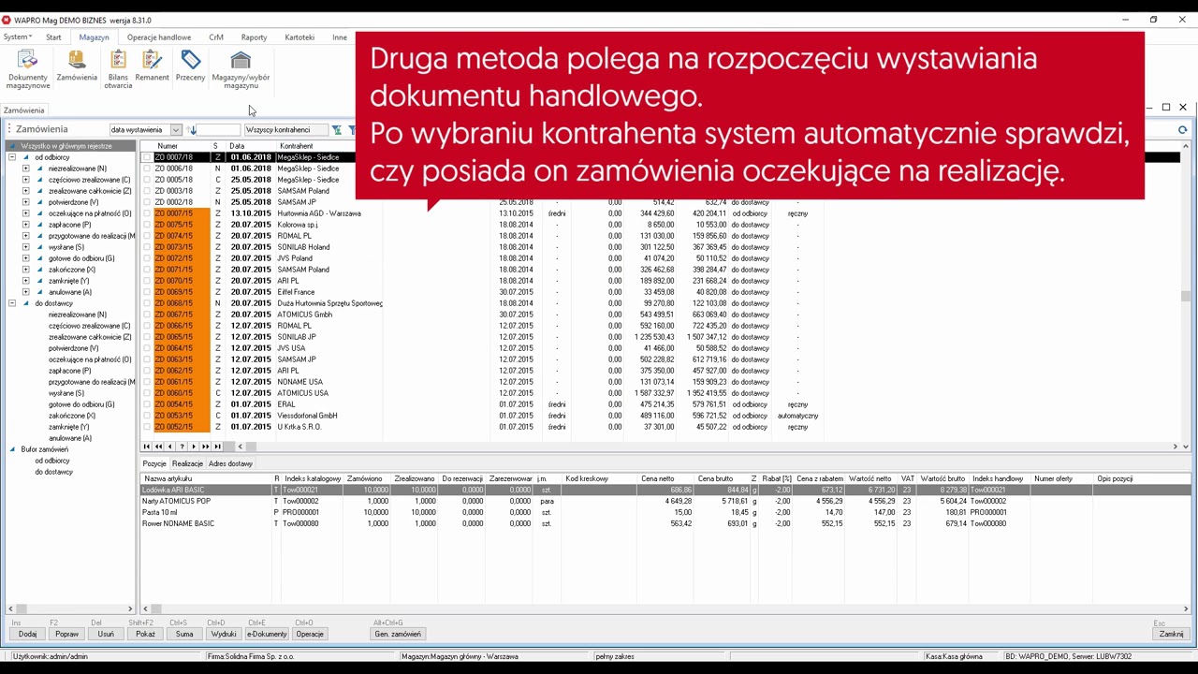Viewport: 1198px width, 674px height.
Task: Tick checkbox for order ZD 0003/18
Action: 147,191
